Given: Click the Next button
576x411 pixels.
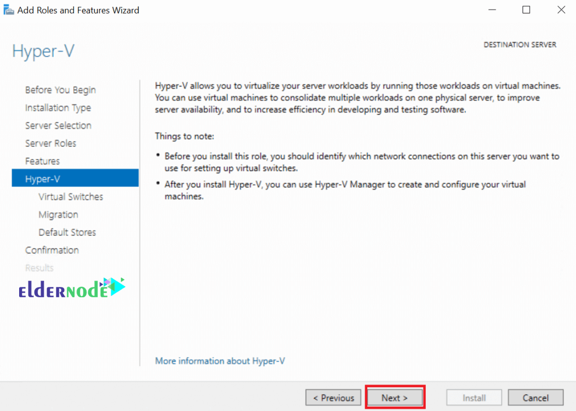Looking at the screenshot, I should pos(395,397).
